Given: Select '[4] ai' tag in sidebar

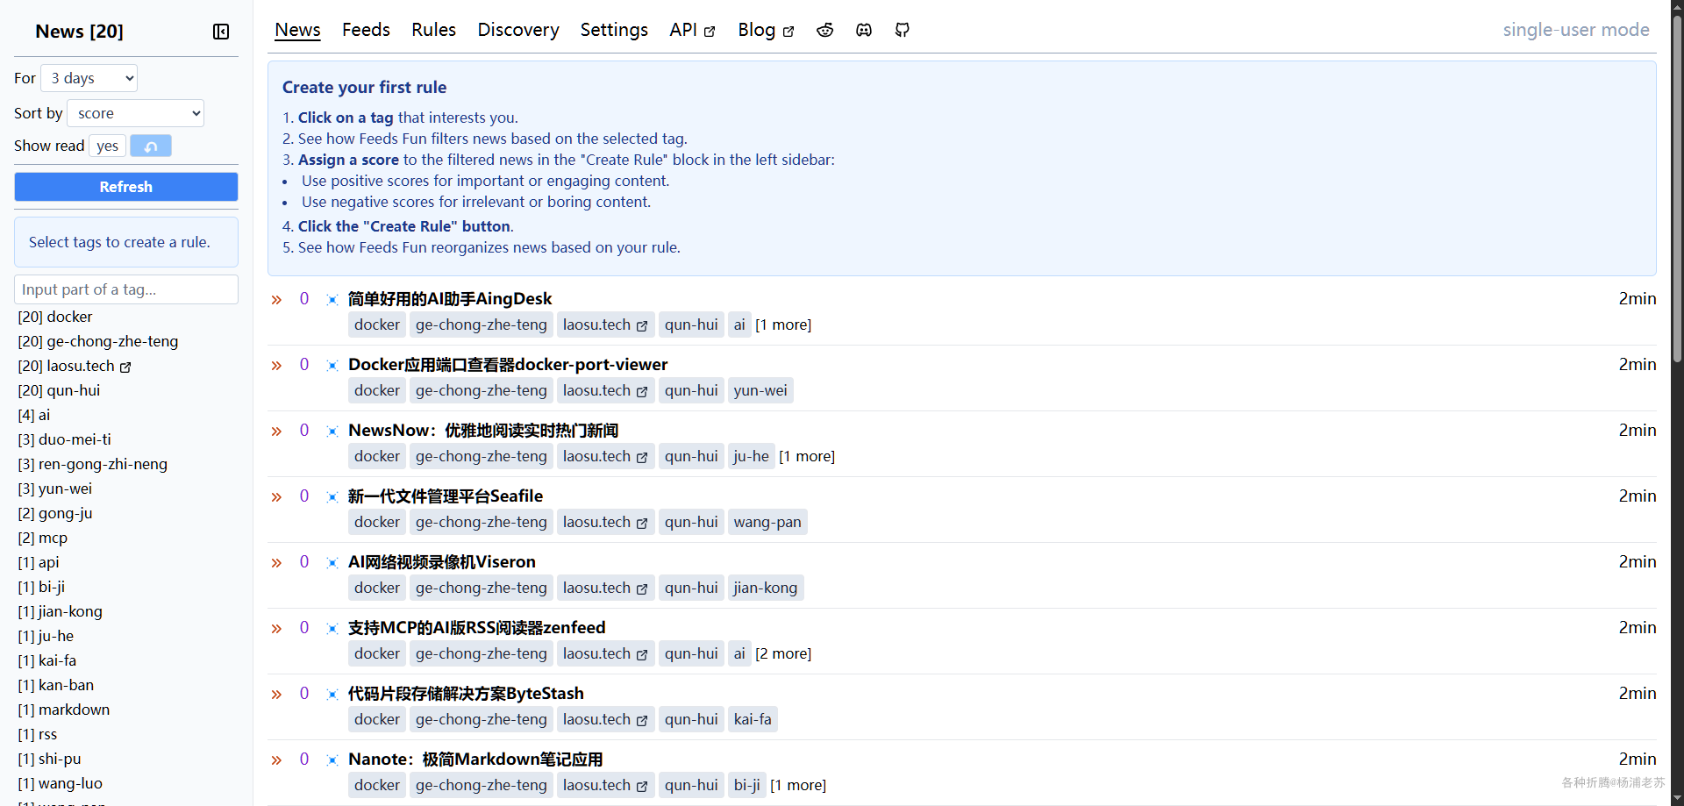Looking at the screenshot, I should point(34,415).
